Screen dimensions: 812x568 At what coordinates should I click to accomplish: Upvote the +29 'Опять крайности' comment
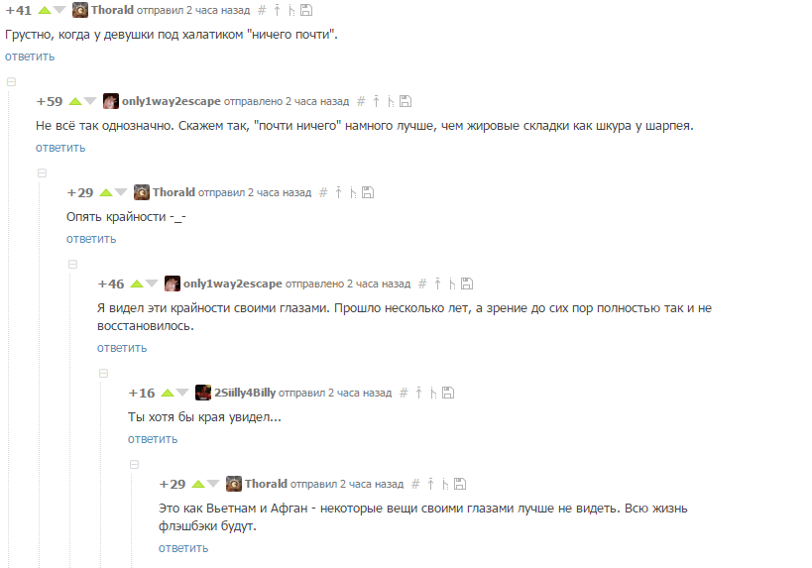(x=106, y=192)
